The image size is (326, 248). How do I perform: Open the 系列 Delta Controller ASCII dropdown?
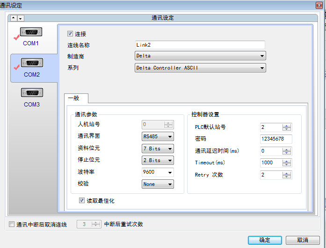tap(200, 68)
